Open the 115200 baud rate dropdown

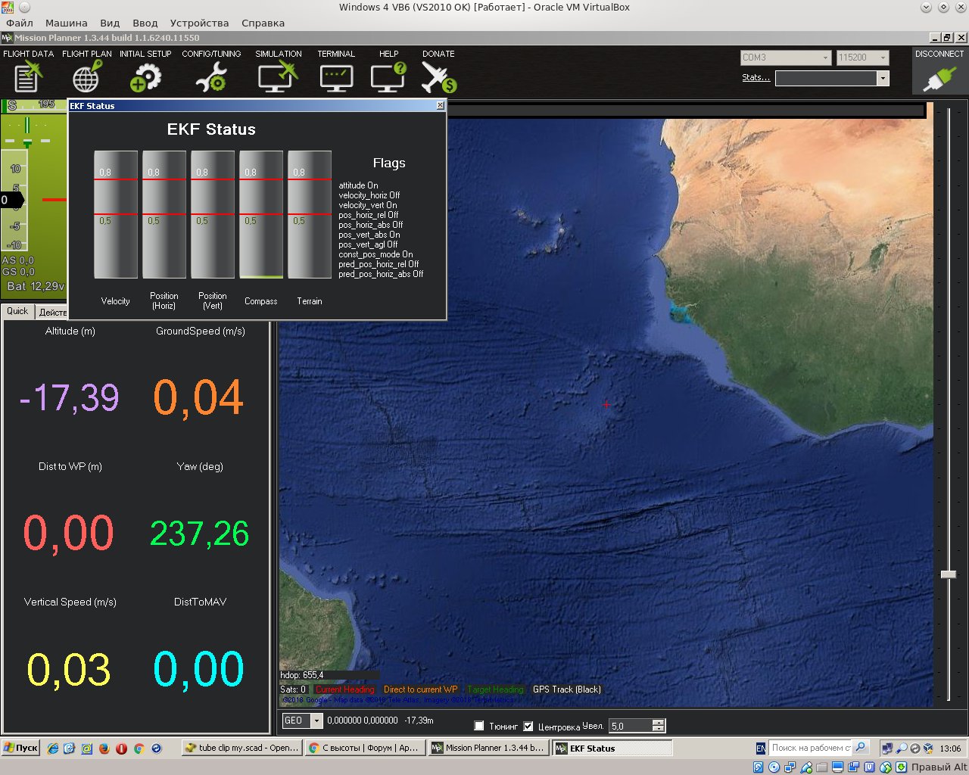[882, 58]
